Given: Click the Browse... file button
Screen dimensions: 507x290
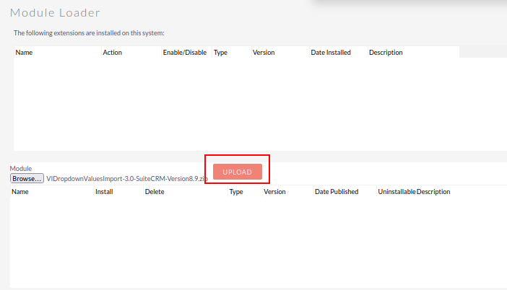Looking at the screenshot, I should coord(27,178).
